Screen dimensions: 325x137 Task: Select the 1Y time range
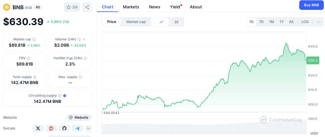(x=282, y=22)
